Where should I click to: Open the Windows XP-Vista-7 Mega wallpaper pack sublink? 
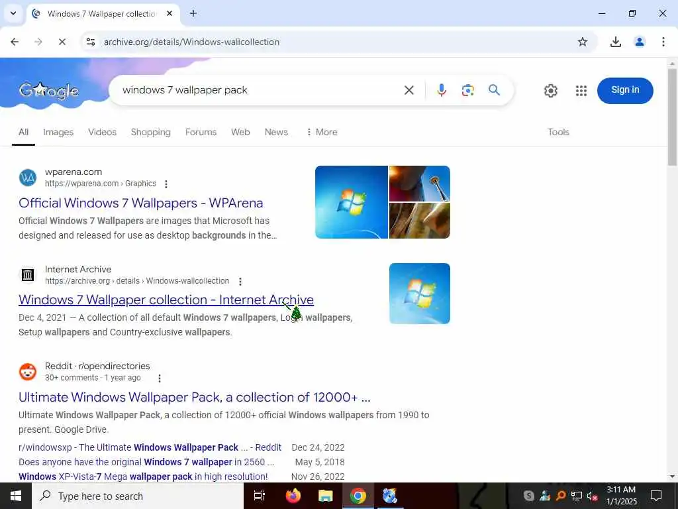click(x=143, y=477)
